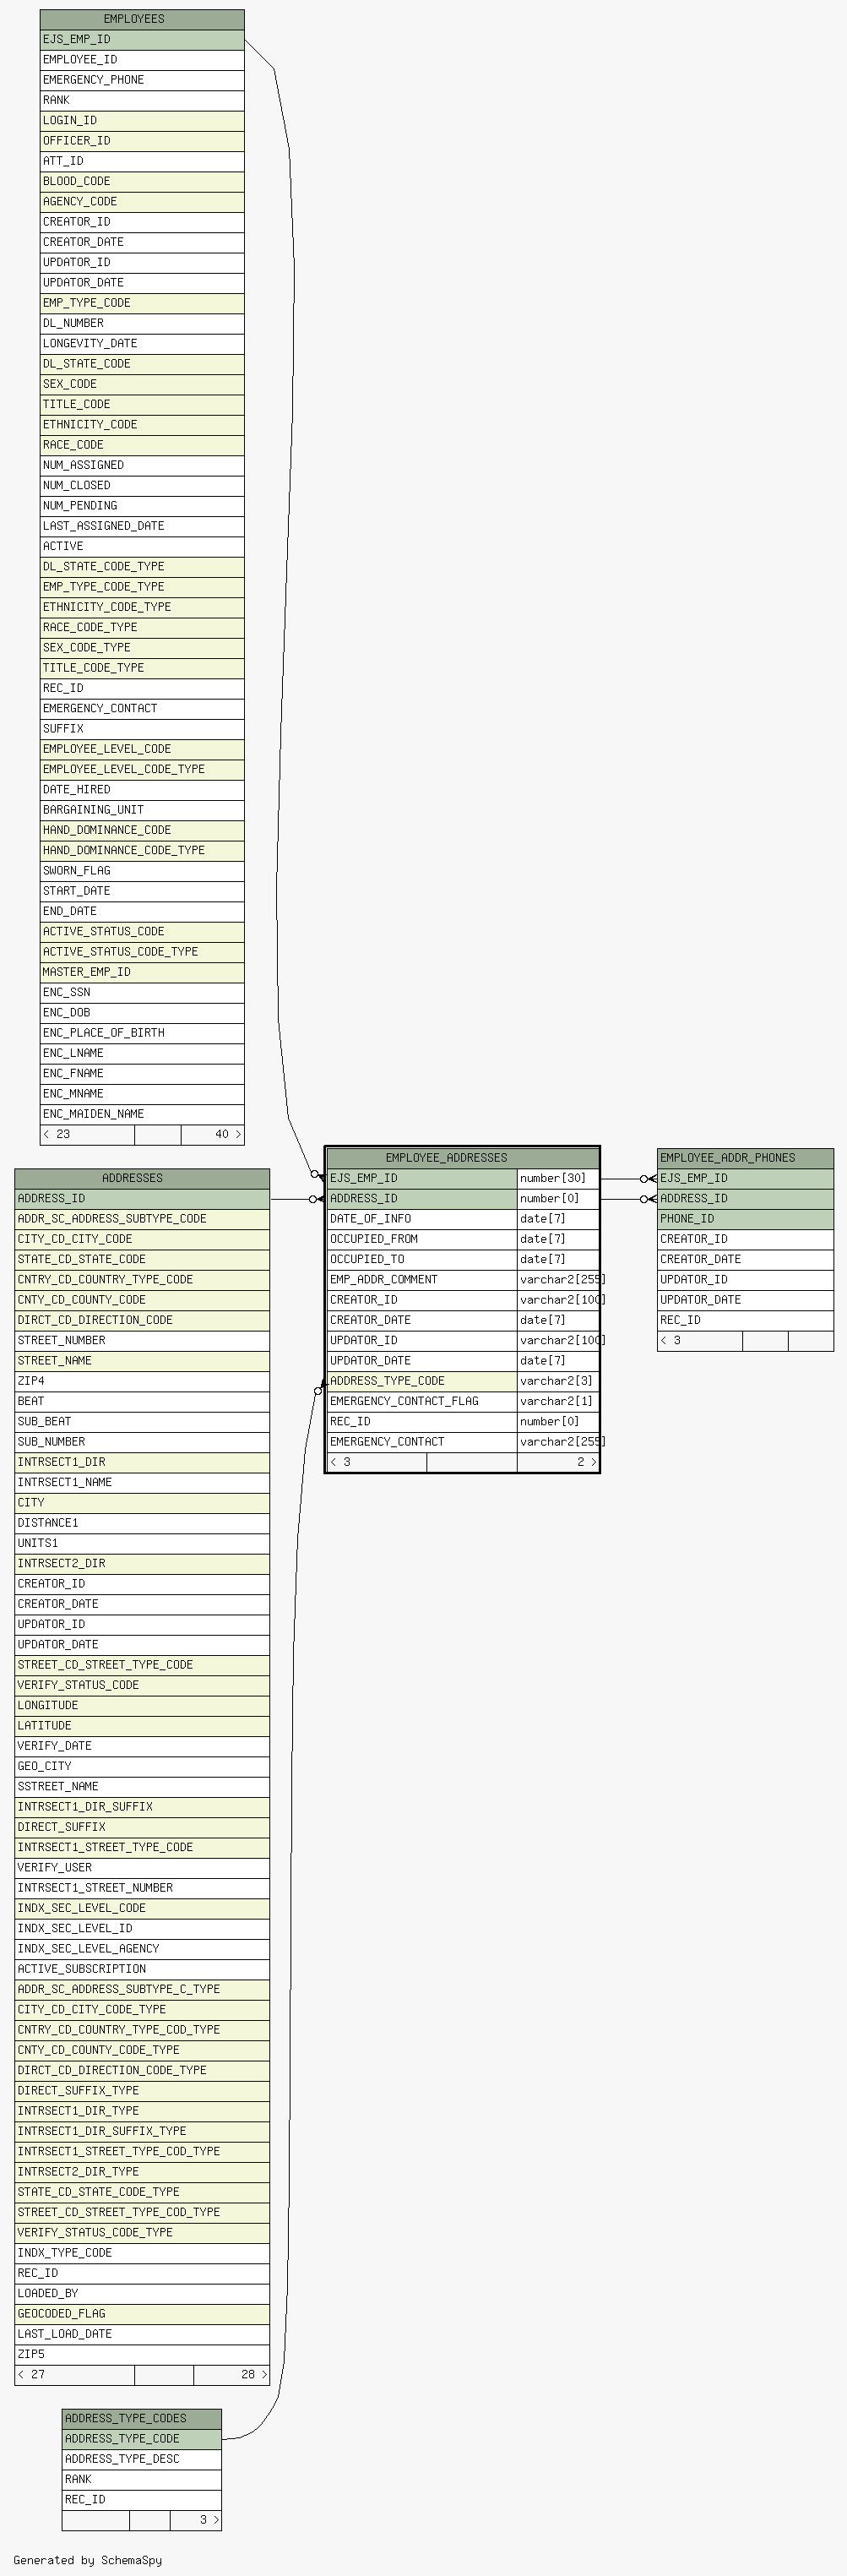Open the EMPLOYEES table header

click(x=142, y=19)
